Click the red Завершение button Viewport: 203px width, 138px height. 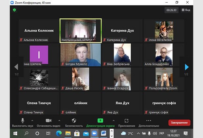coord(179,123)
